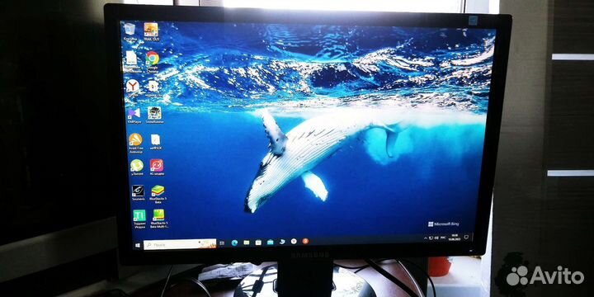
Task: Switch the input language indicator
Action: point(443,238)
